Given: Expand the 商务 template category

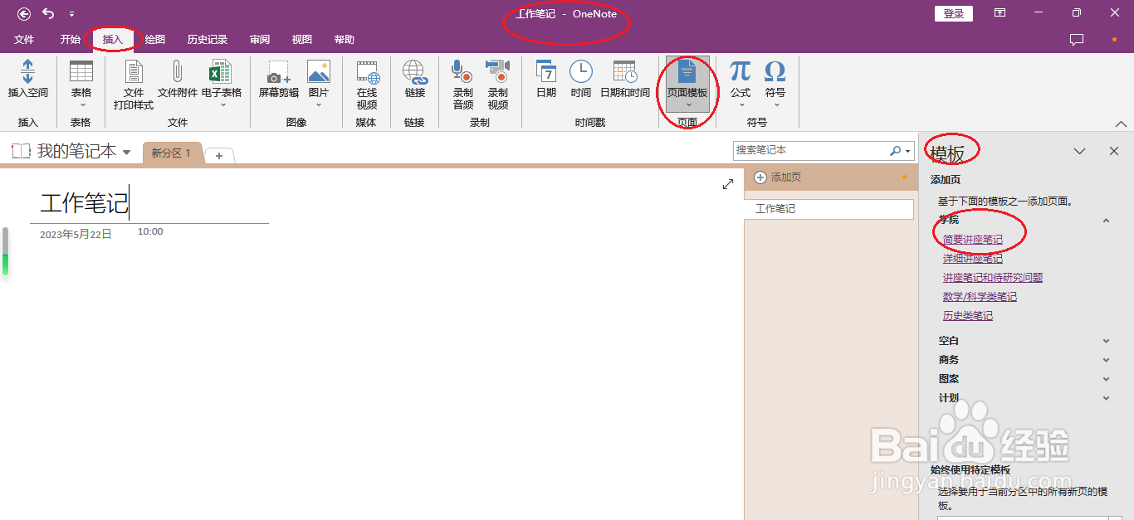Looking at the screenshot, I should 1106,360.
